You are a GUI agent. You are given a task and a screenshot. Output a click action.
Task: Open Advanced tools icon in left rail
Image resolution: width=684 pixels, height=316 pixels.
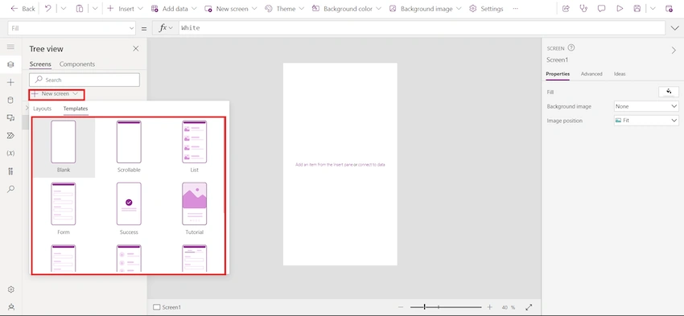[x=11, y=171]
